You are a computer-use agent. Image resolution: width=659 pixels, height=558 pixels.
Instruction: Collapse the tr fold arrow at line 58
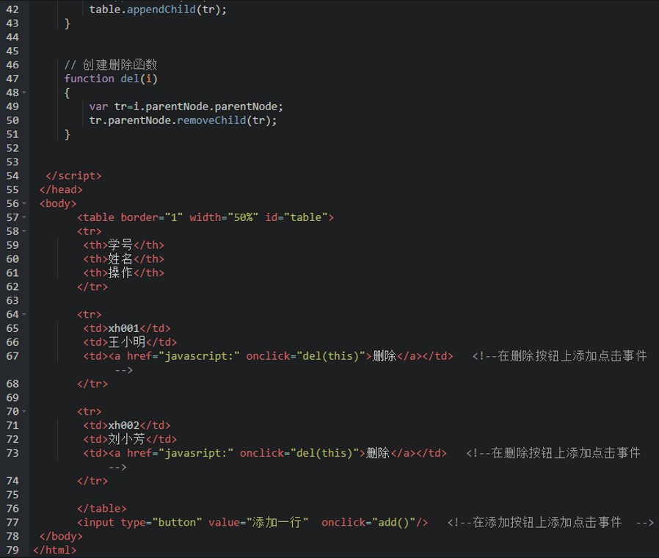pyautogui.click(x=24, y=231)
